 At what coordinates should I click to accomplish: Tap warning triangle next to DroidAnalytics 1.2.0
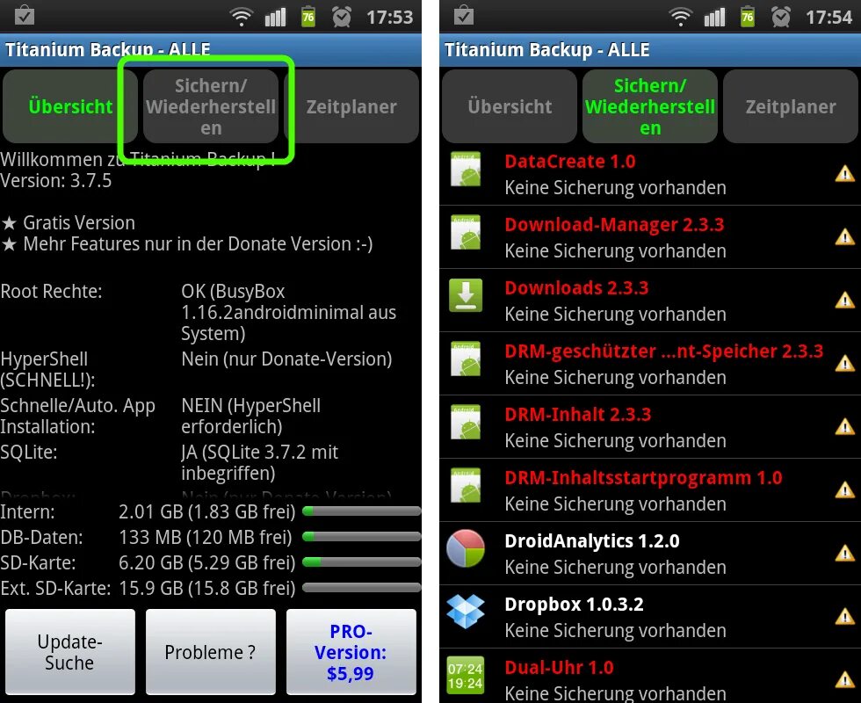[x=844, y=553]
